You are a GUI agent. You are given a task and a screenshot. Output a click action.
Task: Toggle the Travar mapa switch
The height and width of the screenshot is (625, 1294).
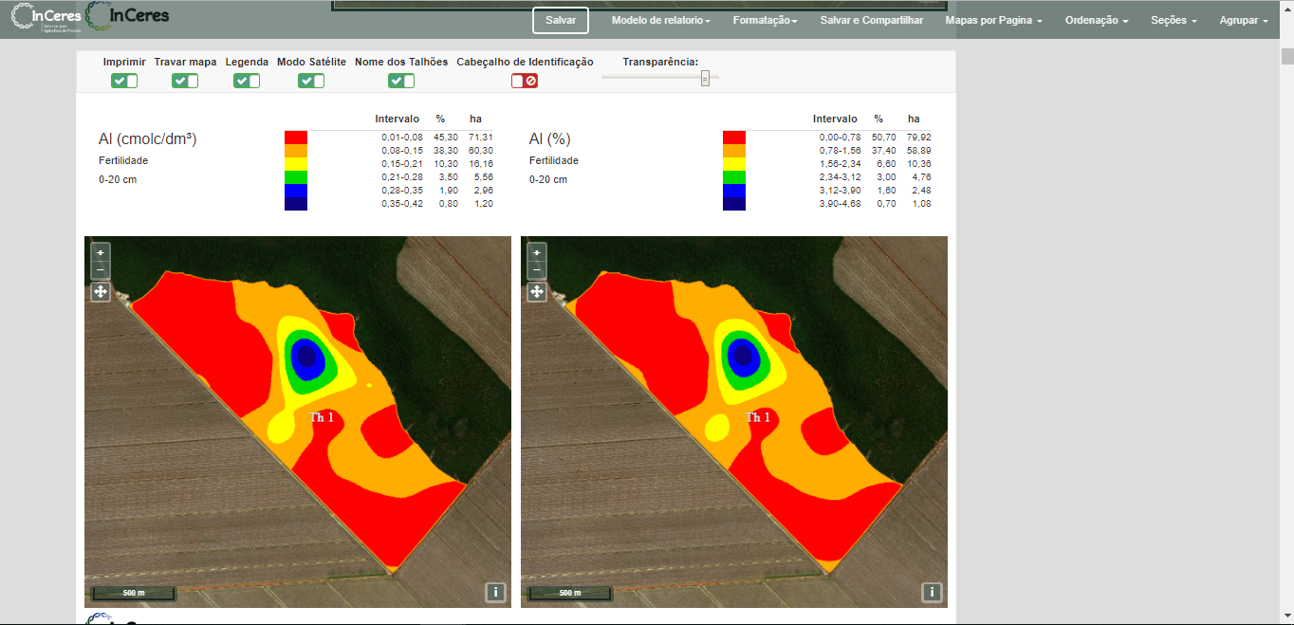(185, 81)
